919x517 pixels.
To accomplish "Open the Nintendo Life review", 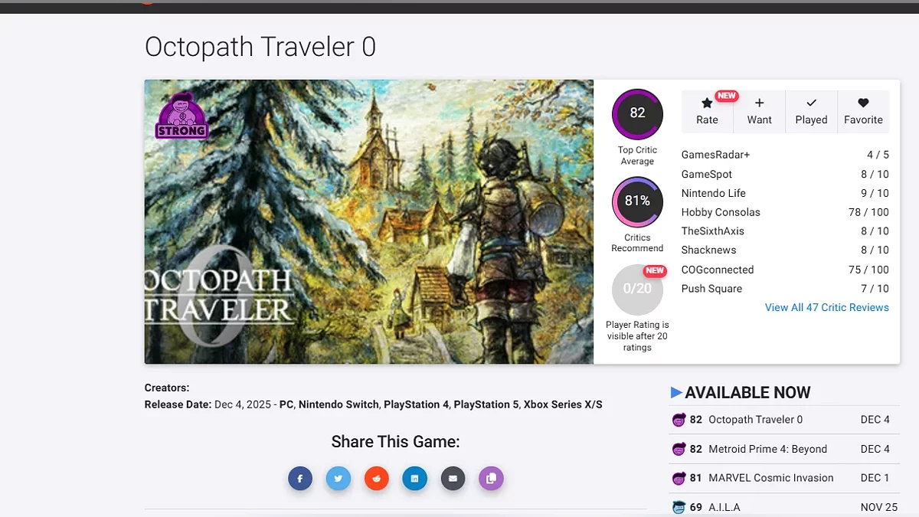I will [x=714, y=193].
